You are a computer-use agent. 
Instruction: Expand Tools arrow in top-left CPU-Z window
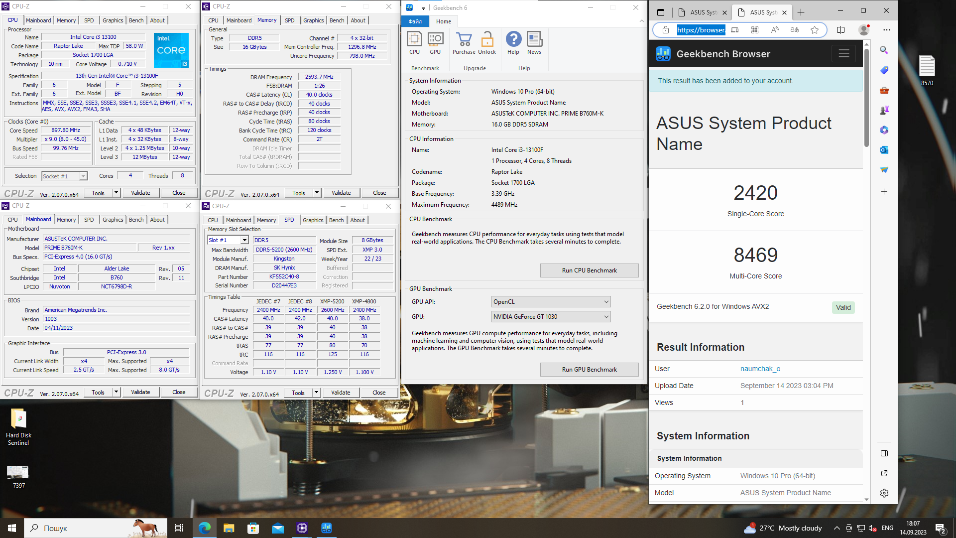click(x=116, y=193)
